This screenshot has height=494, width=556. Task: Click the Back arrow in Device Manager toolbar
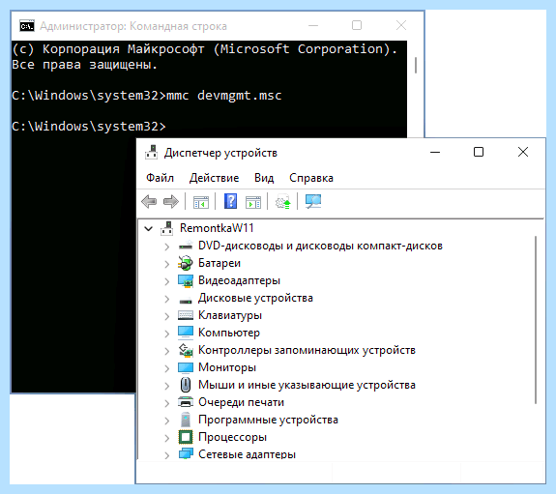pyautogui.click(x=149, y=202)
